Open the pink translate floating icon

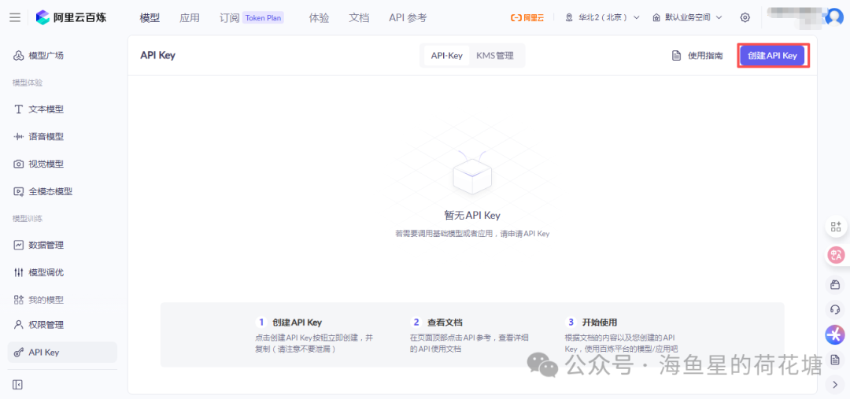(835, 255)
